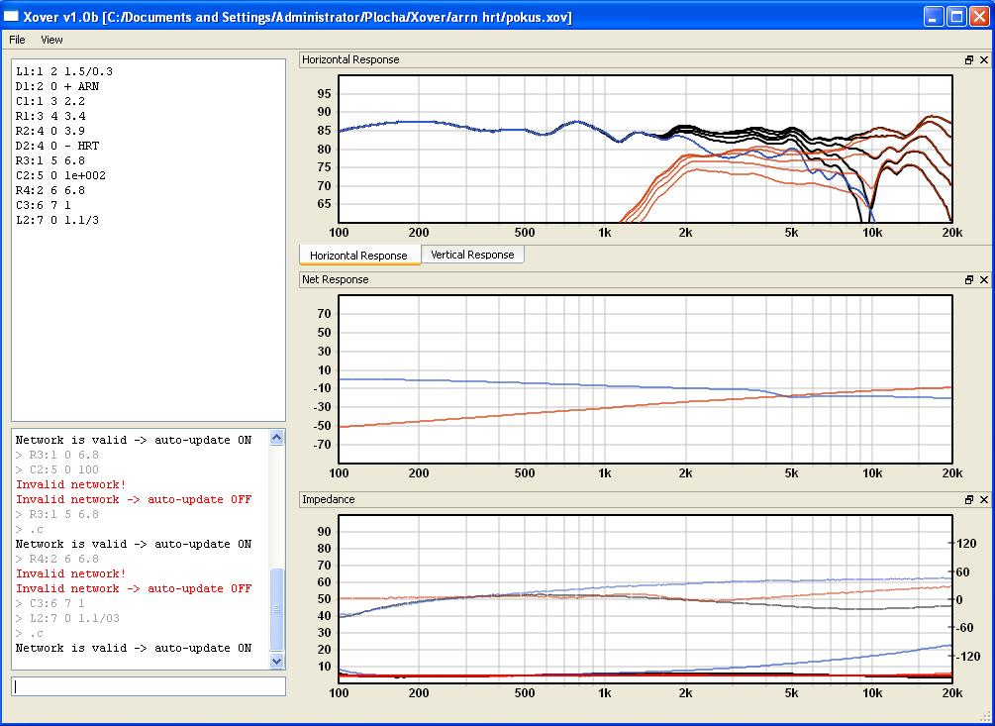This screenshot has width=995, height=726.
Task: Close the Xover window
Action: (979, 17)
